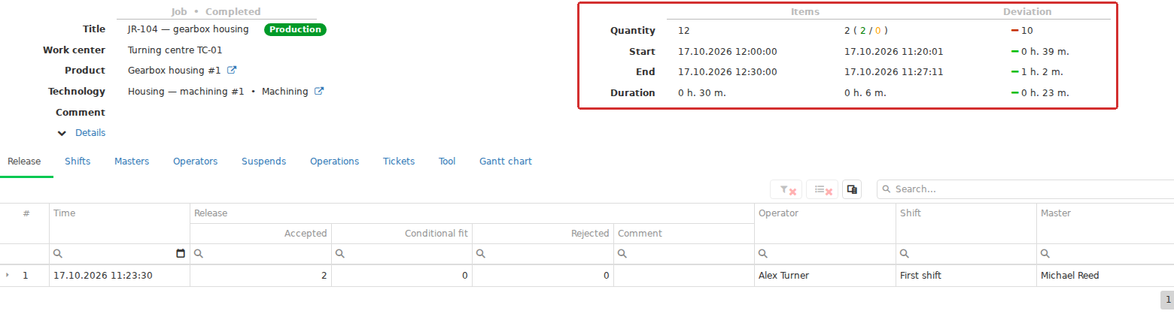Image resolution: width=1174 pixels, height=317 pixels.
Task: Click actual duration 0 h. 6 m.
Action: coord(865,93)
